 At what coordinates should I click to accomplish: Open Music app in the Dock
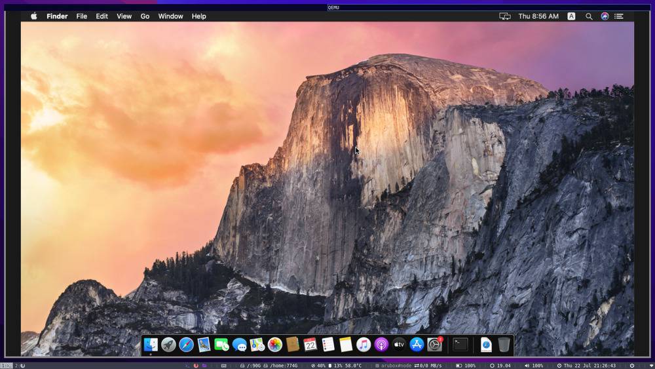click(x=364, y=345)
